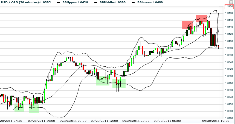The height and width of the screenshot is (124, 235).
Task: Click the 1.0400 price axis label
Action: point(229,41)
